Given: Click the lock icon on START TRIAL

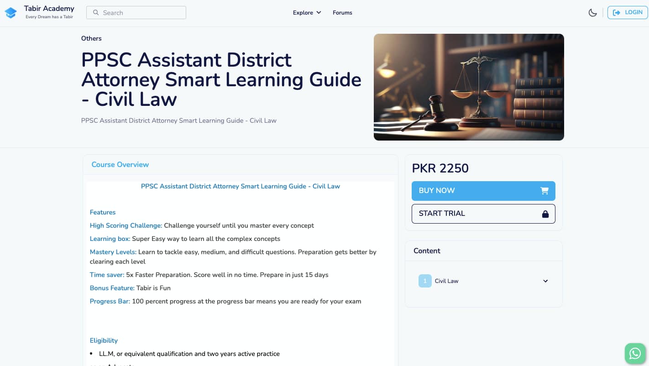Looking at the screenshot, I should point(545,214).
